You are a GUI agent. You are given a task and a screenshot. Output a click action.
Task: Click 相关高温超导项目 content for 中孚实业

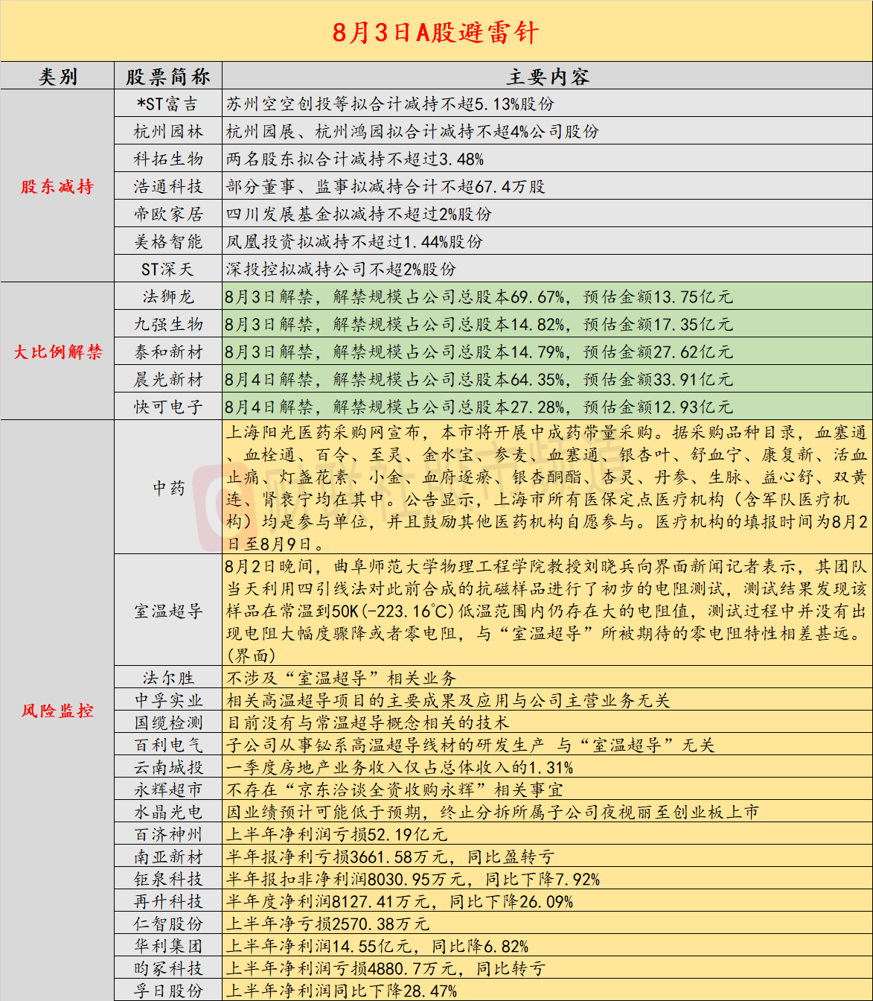448,700
